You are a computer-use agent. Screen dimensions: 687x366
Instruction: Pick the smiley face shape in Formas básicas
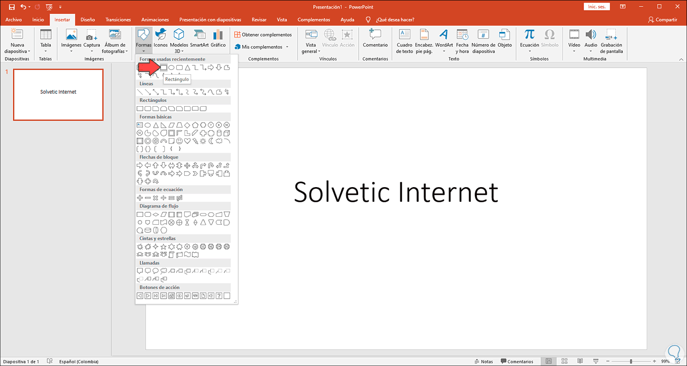click(180, 141)
